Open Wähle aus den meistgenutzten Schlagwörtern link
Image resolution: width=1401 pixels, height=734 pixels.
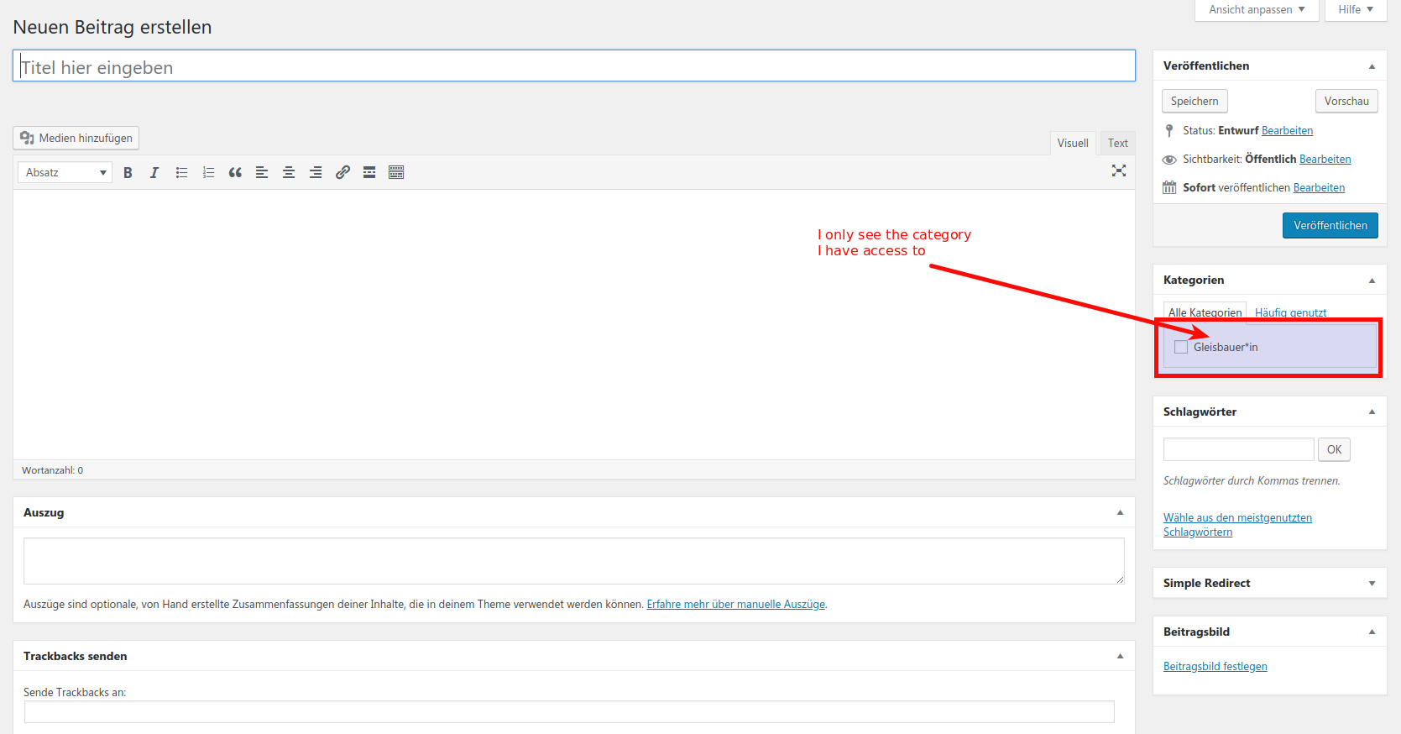click(x=1237, y=525)
